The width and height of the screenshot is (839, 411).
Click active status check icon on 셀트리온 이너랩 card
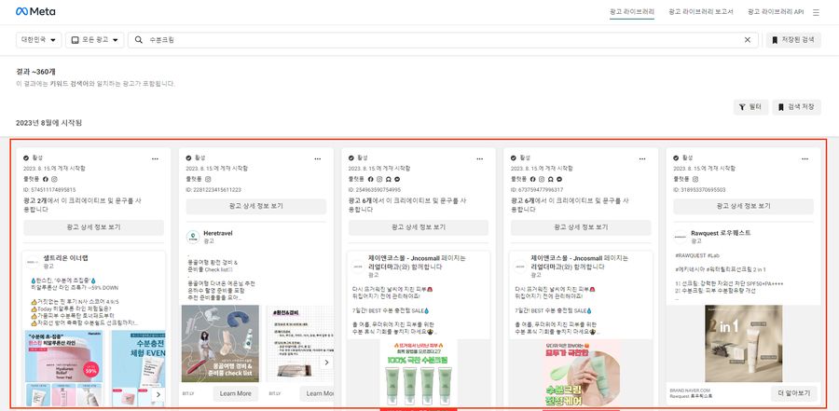26,158
